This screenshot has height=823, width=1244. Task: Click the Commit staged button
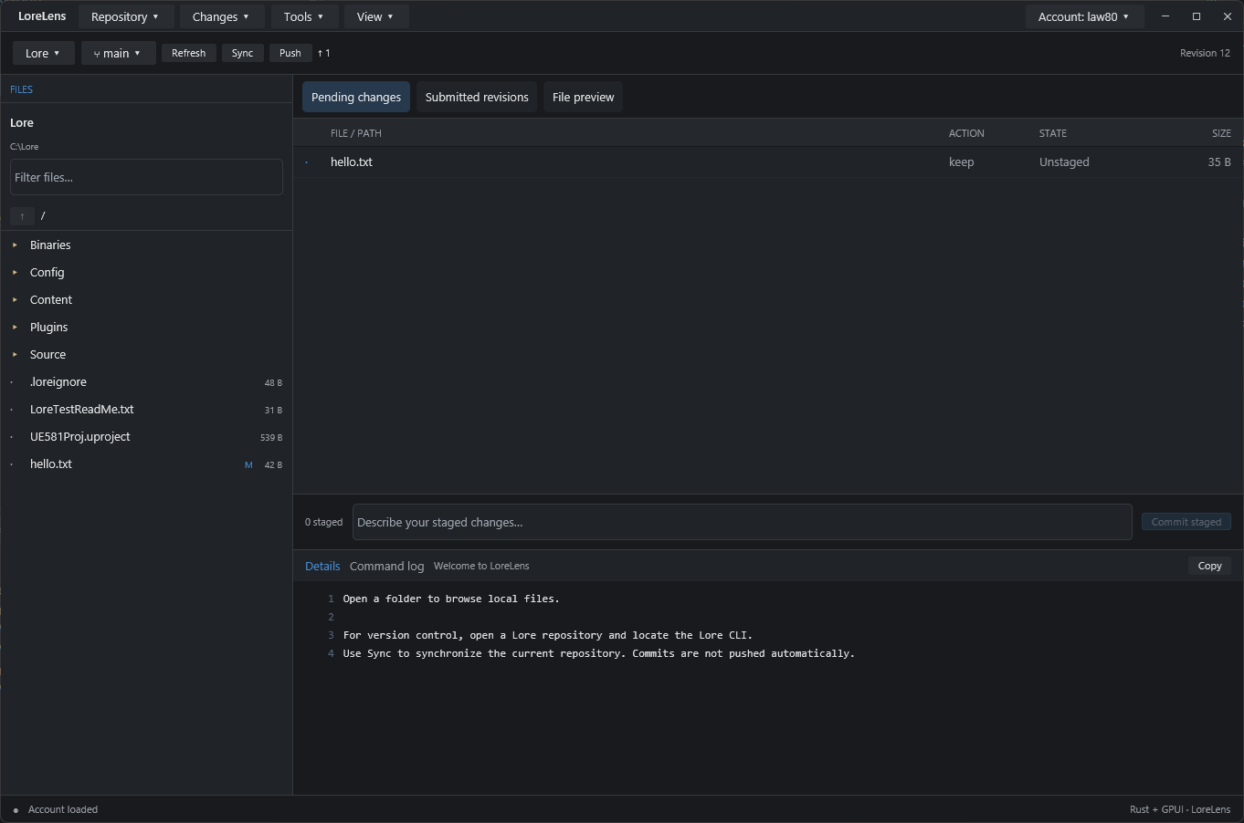click(1186, 522)
